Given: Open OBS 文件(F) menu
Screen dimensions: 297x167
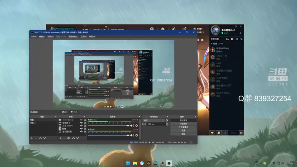Looking at the screenshot, I should [x=33, y=36].
